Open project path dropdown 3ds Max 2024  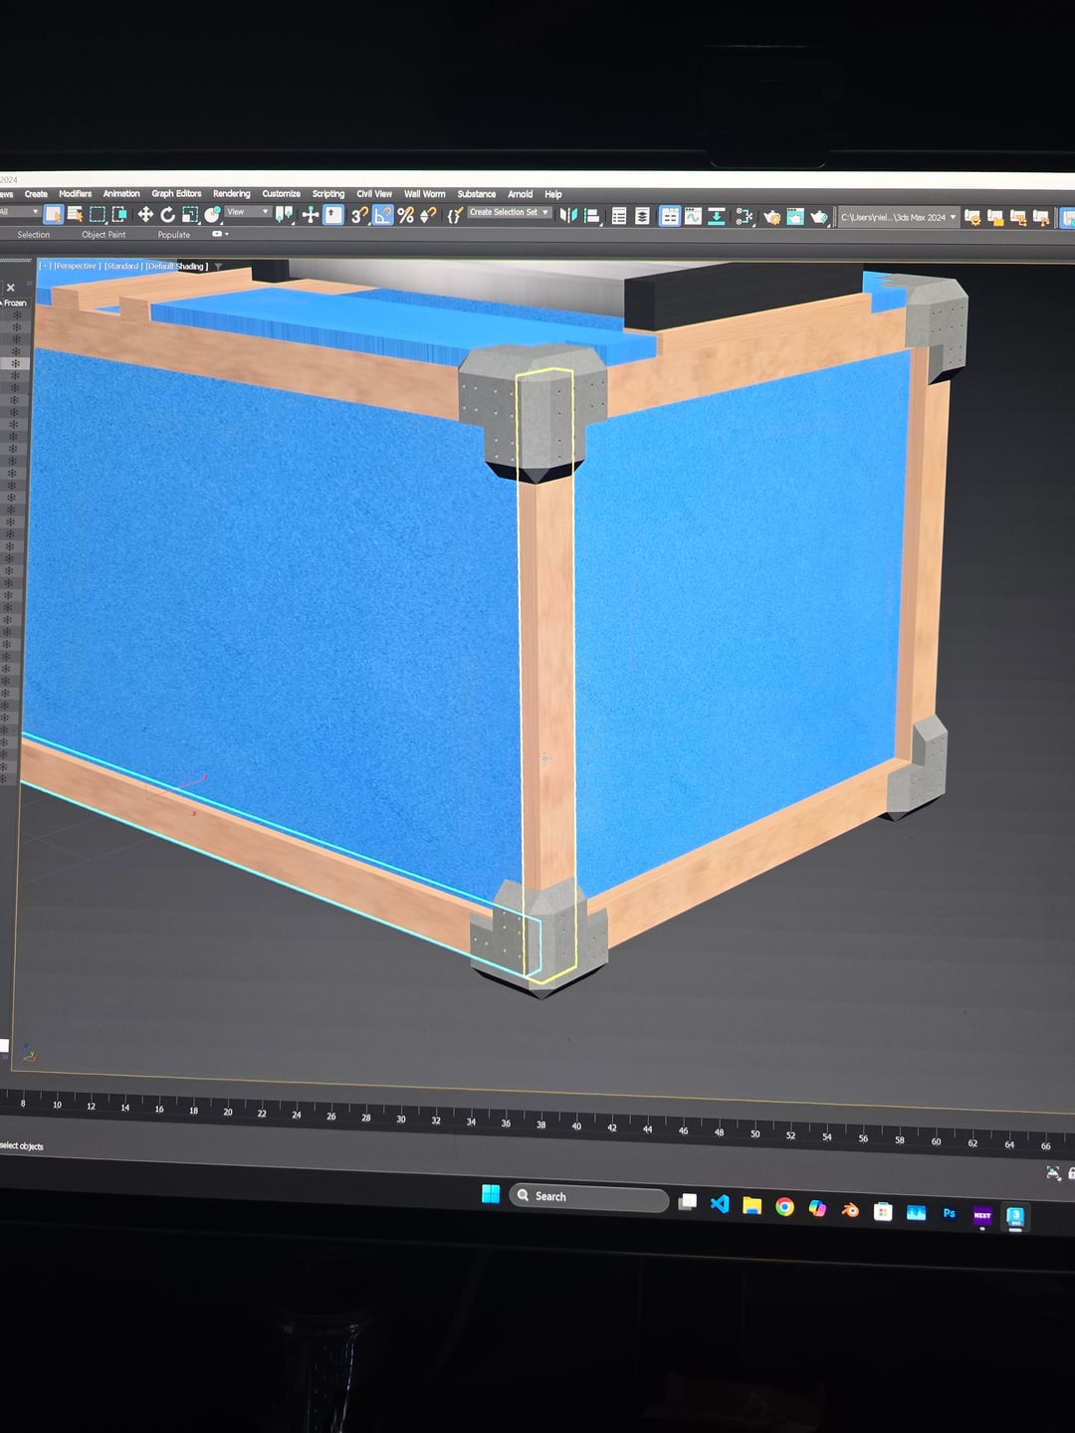tap(899, 217)
